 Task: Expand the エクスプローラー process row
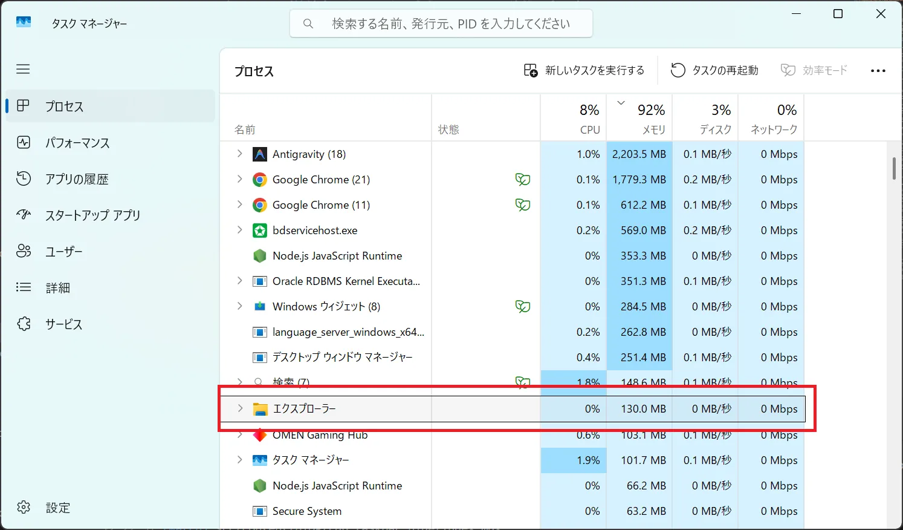pos(240,408)
